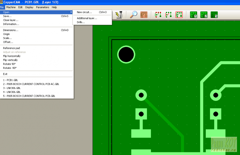Open the Help menu
The height and width of the screenshot is (155, 240).
(54, 7)
